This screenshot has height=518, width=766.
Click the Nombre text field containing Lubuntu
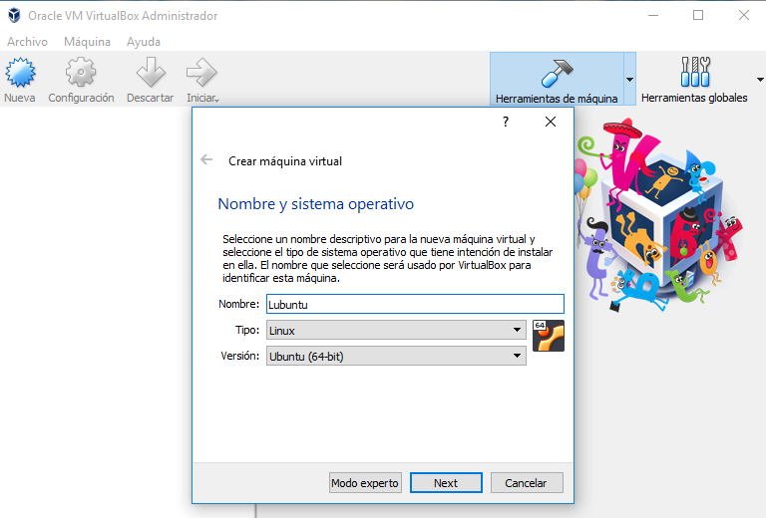click(414, 304)
